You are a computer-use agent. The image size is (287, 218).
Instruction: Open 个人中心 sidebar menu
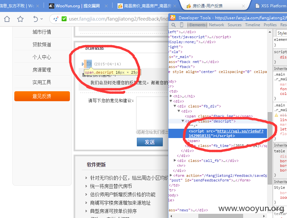point(42,57)
